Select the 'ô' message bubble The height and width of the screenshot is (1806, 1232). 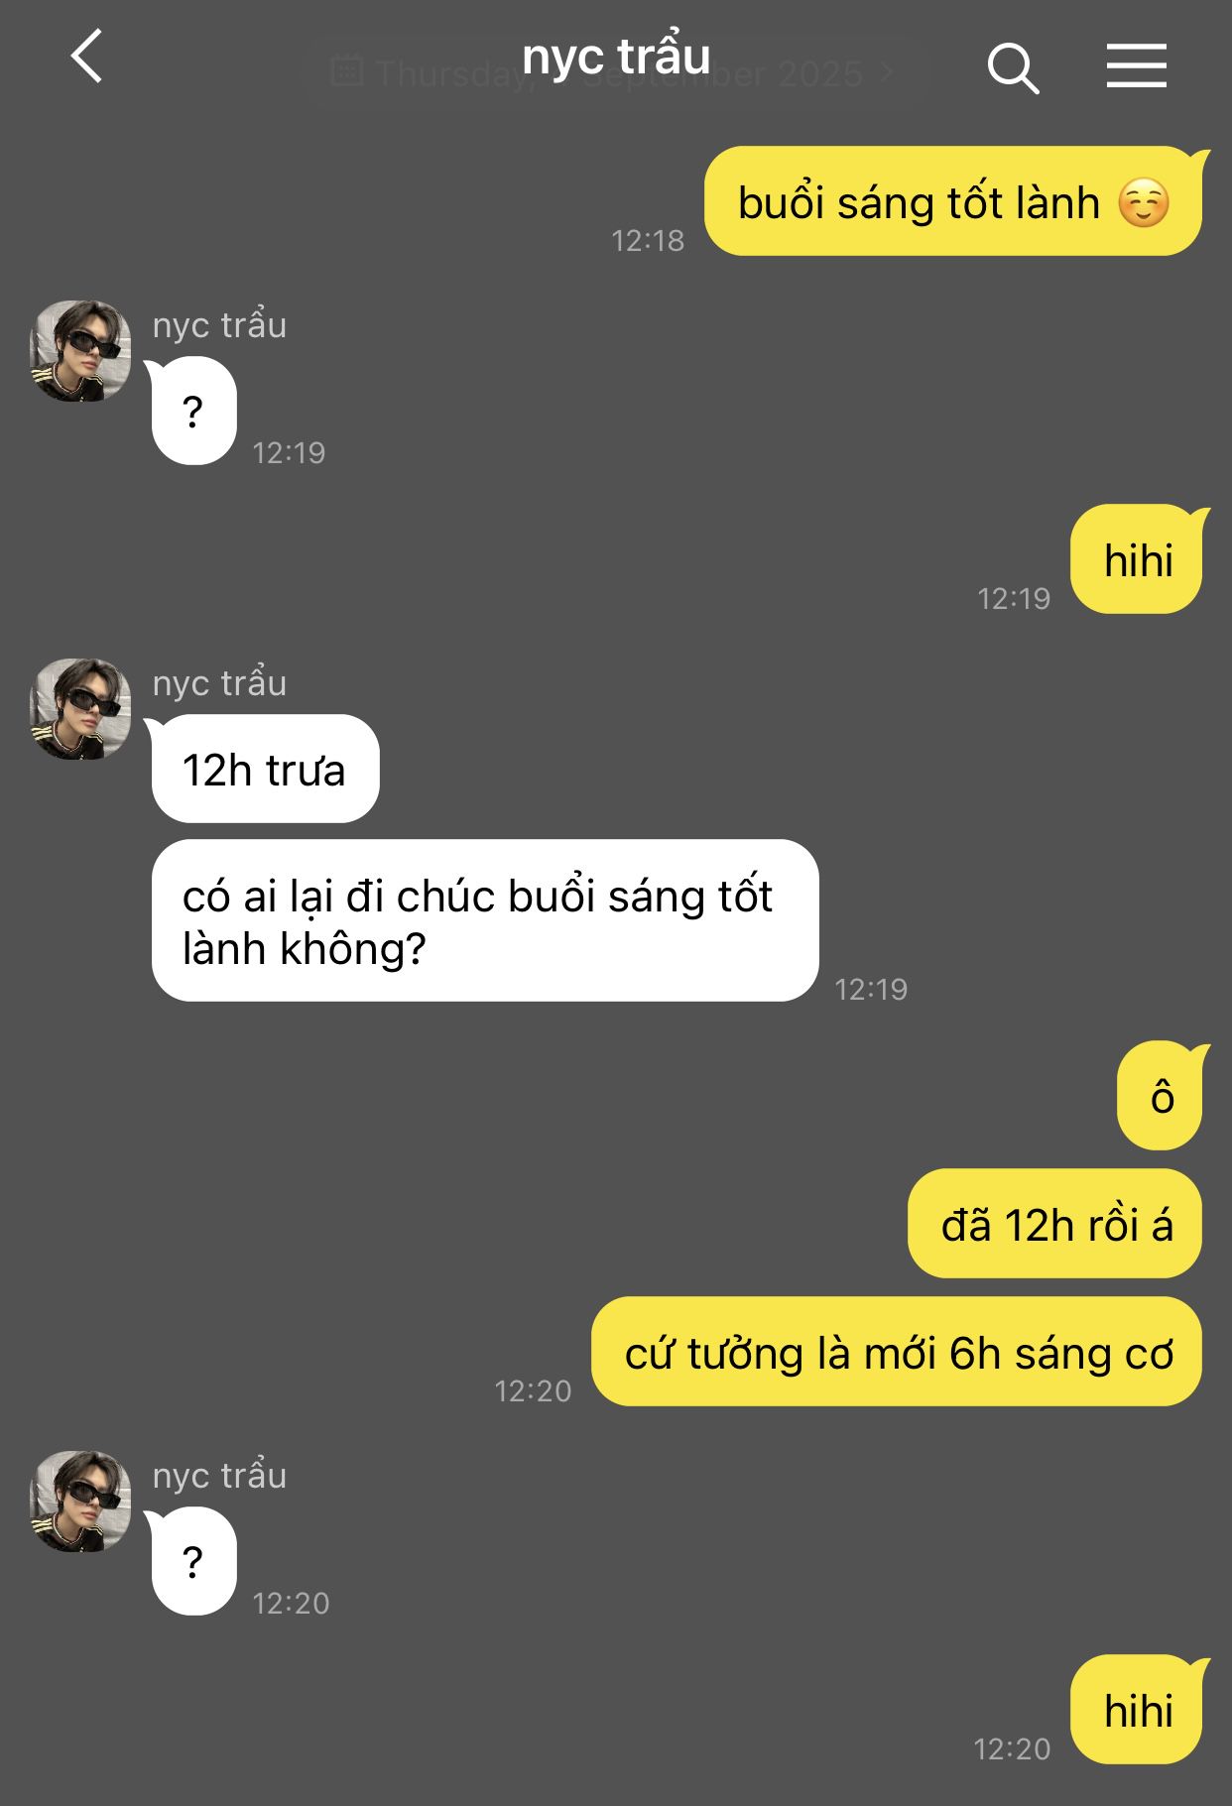(x=1160, y=1096)
